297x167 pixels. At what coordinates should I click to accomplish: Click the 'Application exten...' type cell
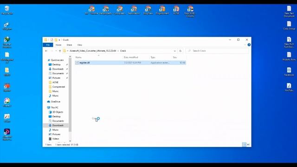[x=160, y=63]
